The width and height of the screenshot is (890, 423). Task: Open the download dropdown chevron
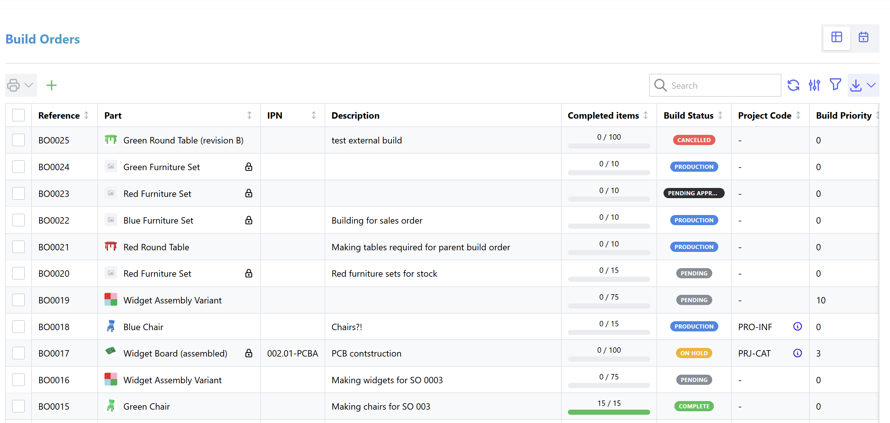[872, 85]
